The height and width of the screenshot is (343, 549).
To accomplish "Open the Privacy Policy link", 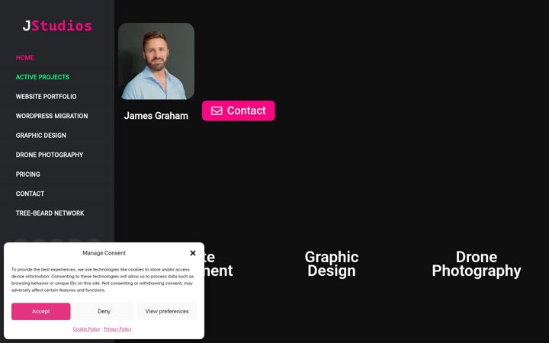I will click(x=117, y=329).
